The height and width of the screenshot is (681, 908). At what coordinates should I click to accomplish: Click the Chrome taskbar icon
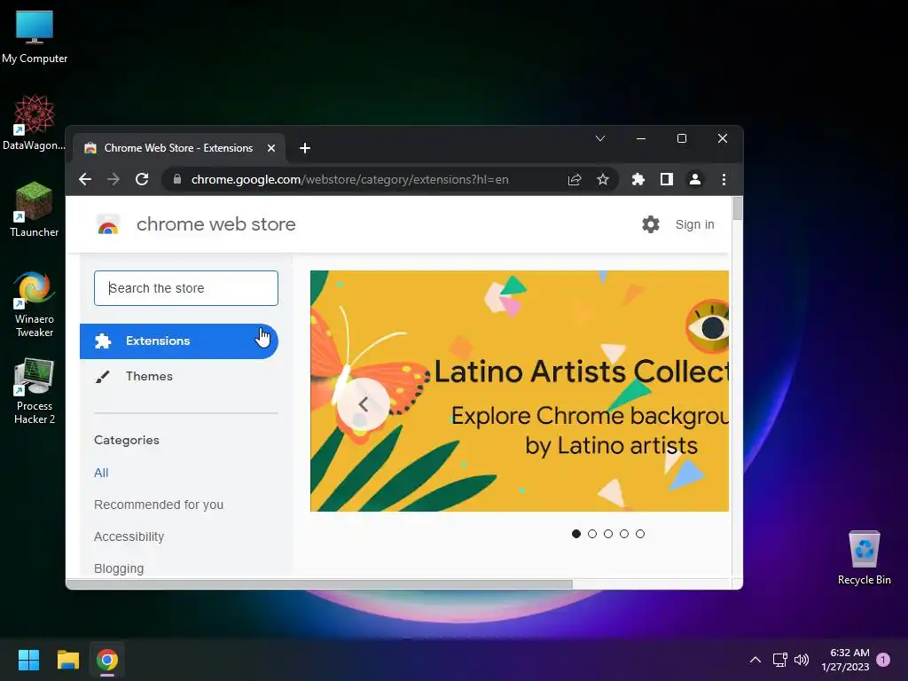coord(107,660)
